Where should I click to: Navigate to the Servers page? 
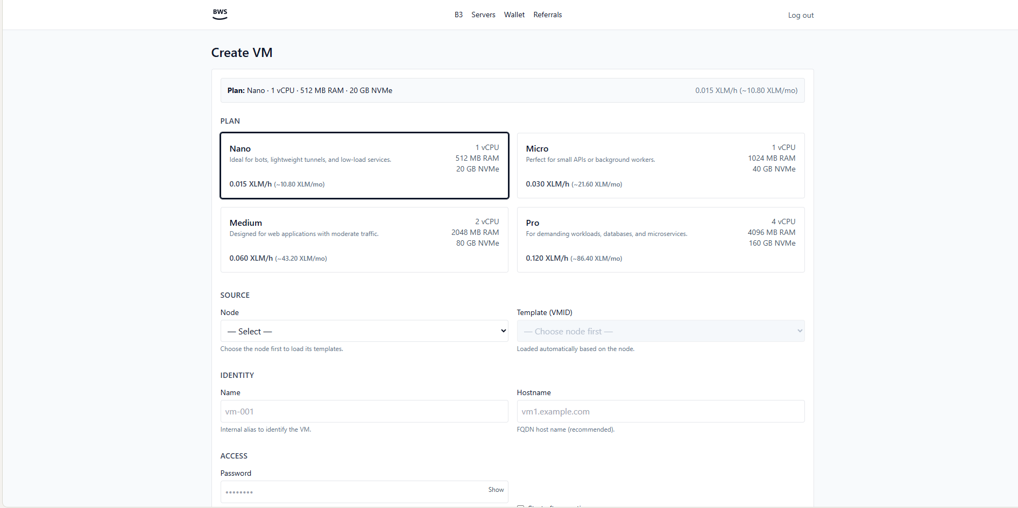[x=483, y=15]
